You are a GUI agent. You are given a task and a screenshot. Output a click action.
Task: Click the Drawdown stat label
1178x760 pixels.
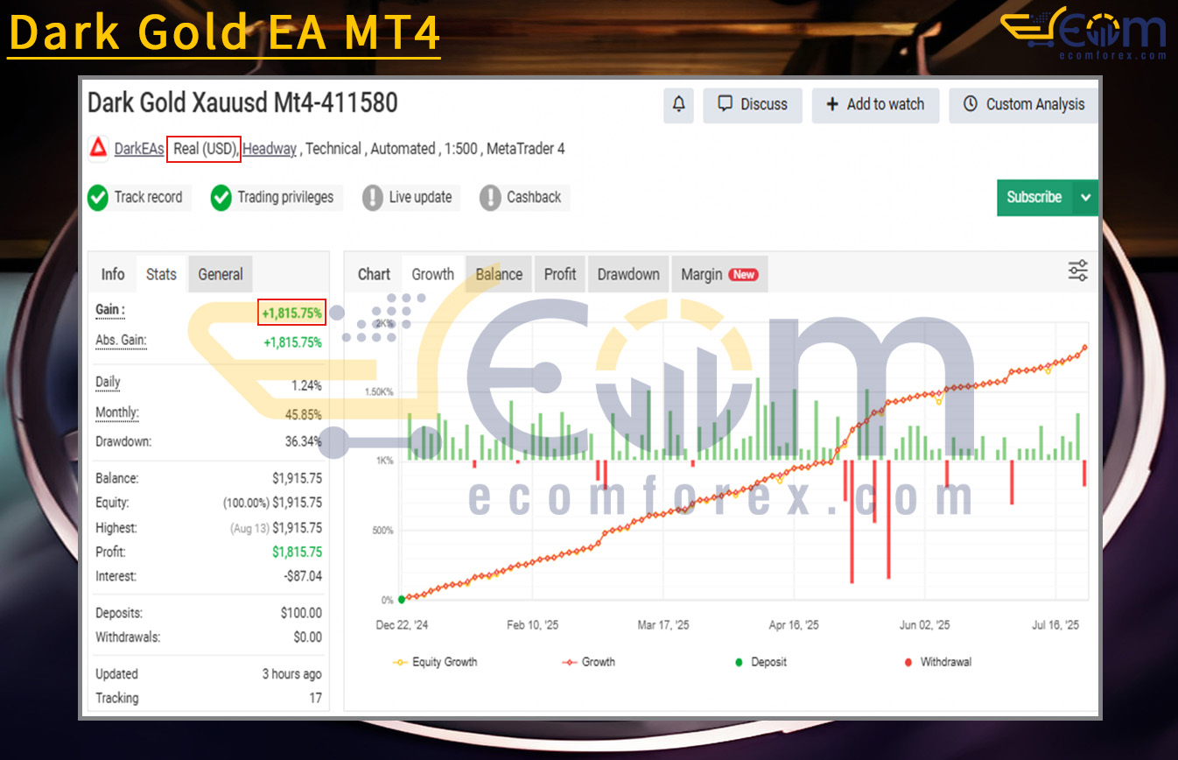[123, 442]
